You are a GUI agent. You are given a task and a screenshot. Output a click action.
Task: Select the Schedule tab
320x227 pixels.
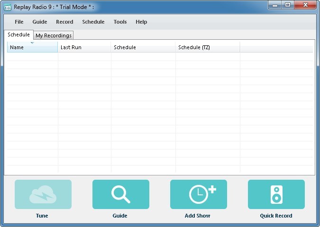[18, 35]
